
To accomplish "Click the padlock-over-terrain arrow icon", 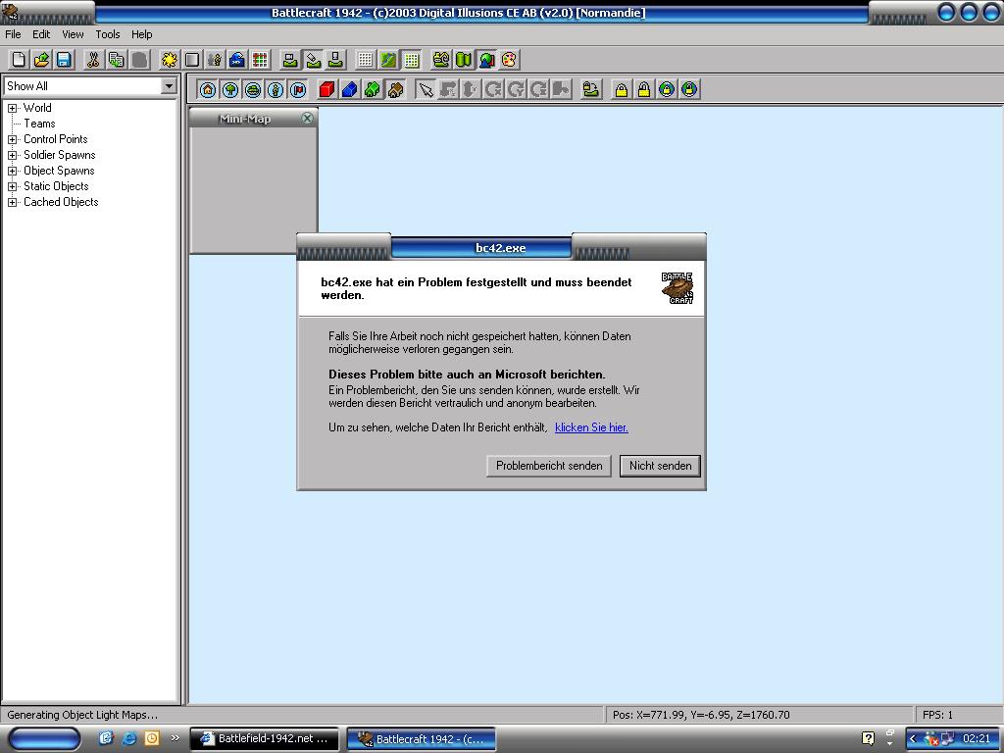I will point(591,89).
